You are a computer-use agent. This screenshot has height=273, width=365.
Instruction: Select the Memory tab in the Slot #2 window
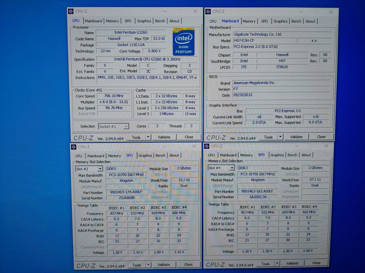tap(114, 155)
